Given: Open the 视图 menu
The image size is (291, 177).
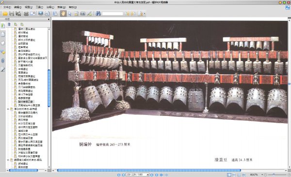Looking at the screenshot, I should [29, 7].
